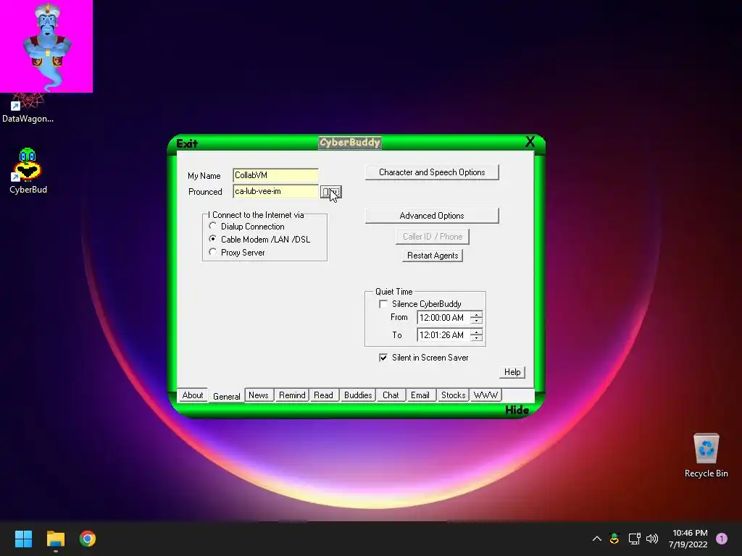This screenshot has width=742, height=556.
Task: Click Hide at window bottom
Action: (517, 410)
